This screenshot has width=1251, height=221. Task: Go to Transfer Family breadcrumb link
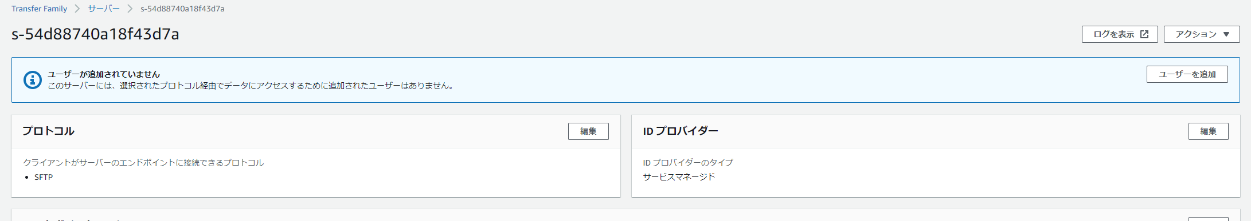pos(39,9)
